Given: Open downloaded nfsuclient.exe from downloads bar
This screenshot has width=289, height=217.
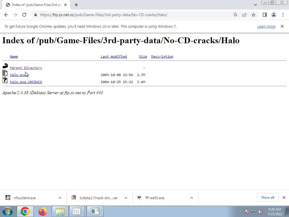Looking at the screenshot, I should [x=25, y=198].
